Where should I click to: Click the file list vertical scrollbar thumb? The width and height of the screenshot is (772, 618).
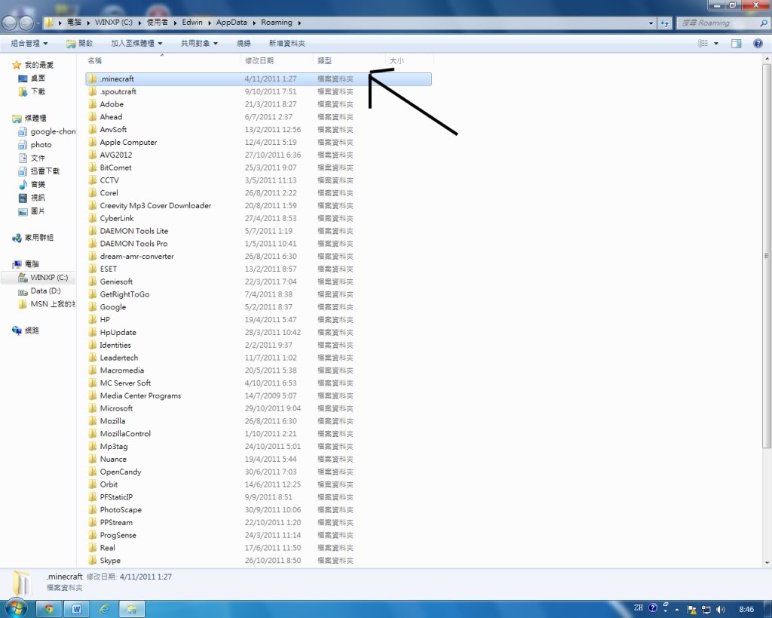click(767, 257)
